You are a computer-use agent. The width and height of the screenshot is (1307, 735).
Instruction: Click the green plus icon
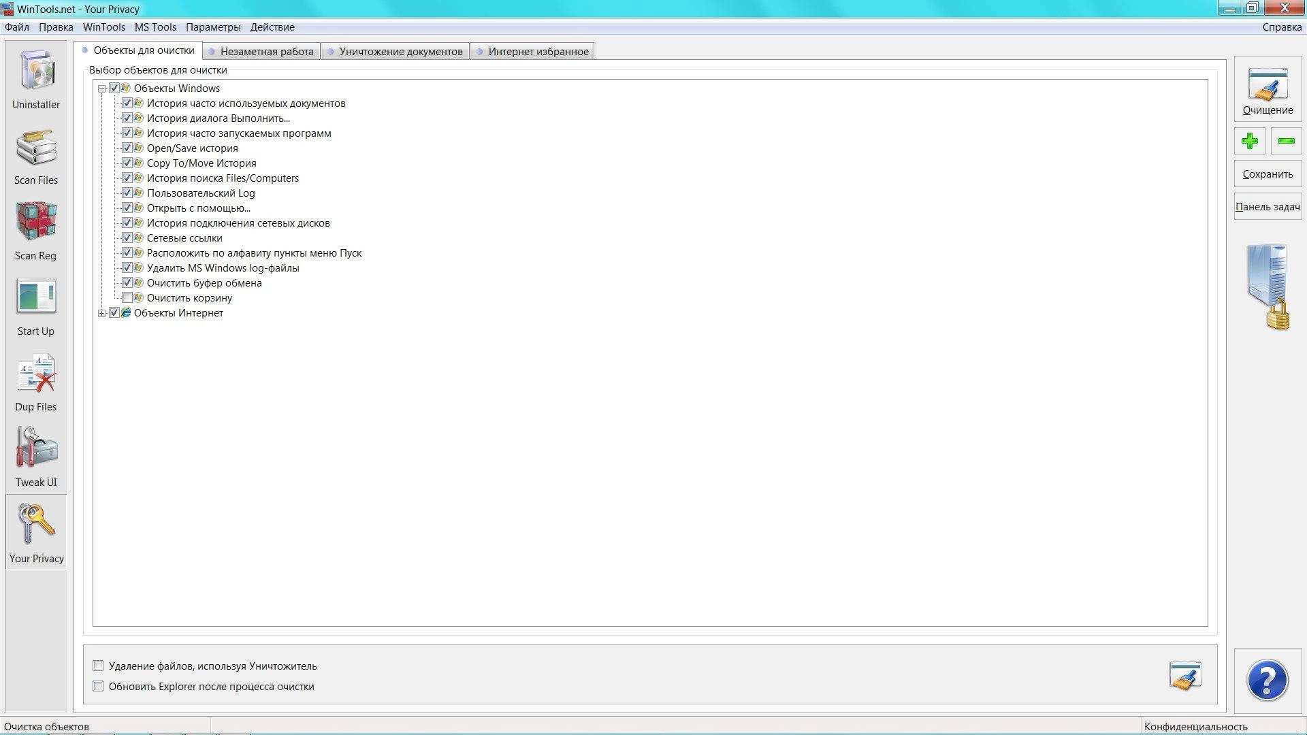tap(1249, 141)
